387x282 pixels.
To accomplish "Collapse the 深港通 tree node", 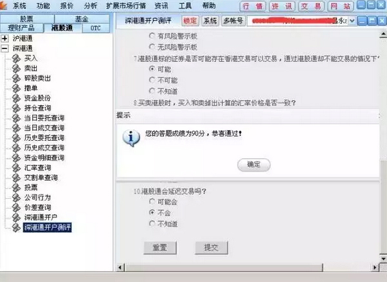I will point(5,48).
